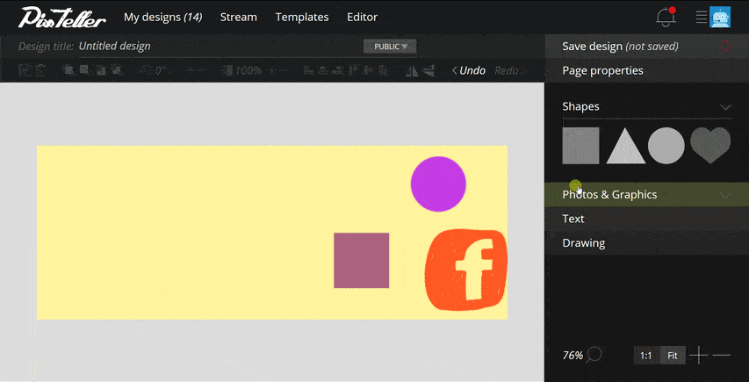This screenshot has height=382, width=749.
Task: Click the robot avatar icon
Action: coord(720,18)
